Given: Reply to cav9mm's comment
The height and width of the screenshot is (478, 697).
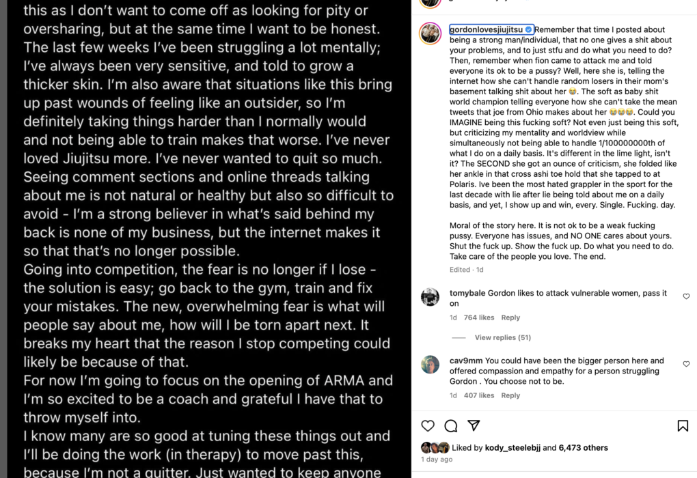Looking at the screenshot, I should [x=510, y=395].
